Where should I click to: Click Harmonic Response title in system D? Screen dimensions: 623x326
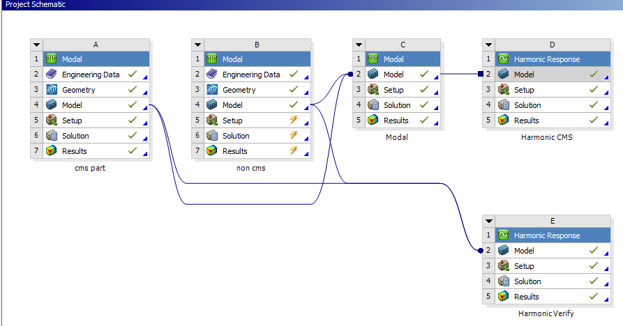(x=547, y=59)
